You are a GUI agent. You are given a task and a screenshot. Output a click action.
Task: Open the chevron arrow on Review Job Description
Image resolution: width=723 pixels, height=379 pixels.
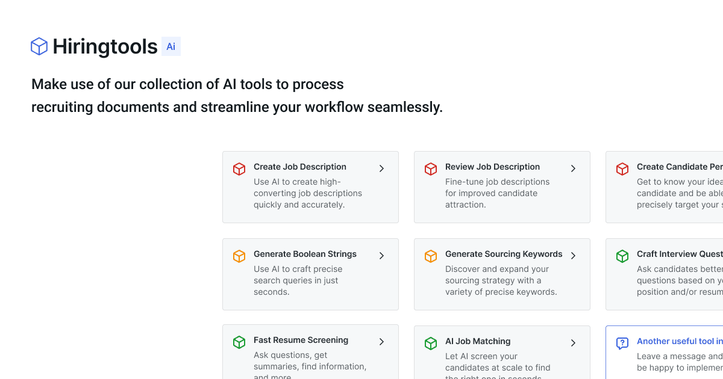coord(573,168)
